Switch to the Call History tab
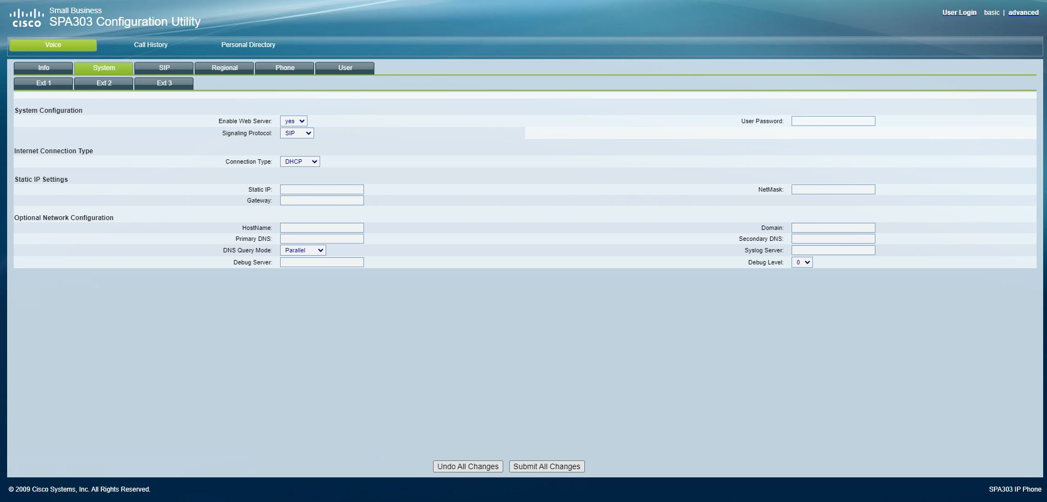 point(151,45)
